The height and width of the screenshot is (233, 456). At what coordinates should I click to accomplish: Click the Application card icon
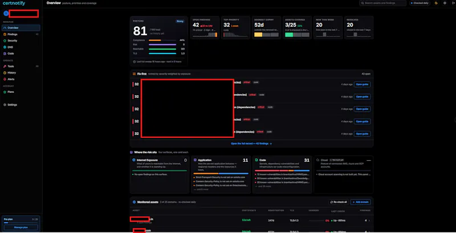[195, 160]
